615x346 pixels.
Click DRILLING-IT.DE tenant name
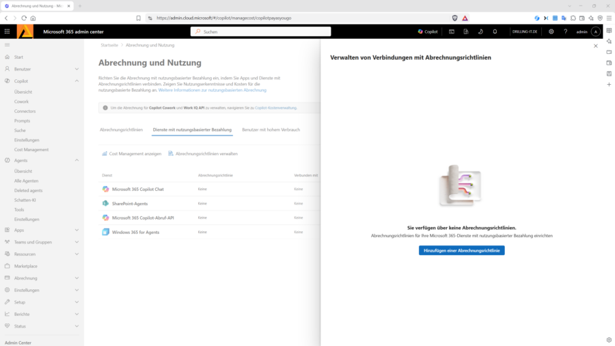[x=525, y=31]
